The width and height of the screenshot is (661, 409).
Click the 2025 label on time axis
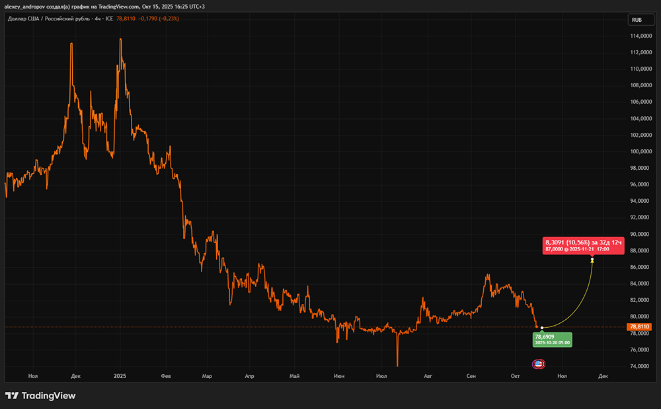pyautogui.click(x=120, y=376)
